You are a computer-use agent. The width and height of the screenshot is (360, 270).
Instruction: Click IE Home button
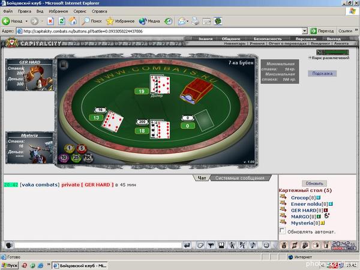73,21
